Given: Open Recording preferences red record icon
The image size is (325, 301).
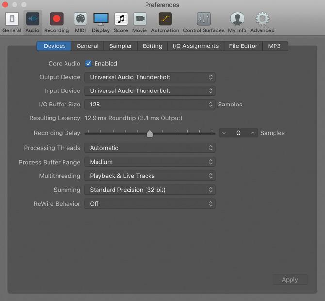Looking at the screenshot, I should coord(56,19).
